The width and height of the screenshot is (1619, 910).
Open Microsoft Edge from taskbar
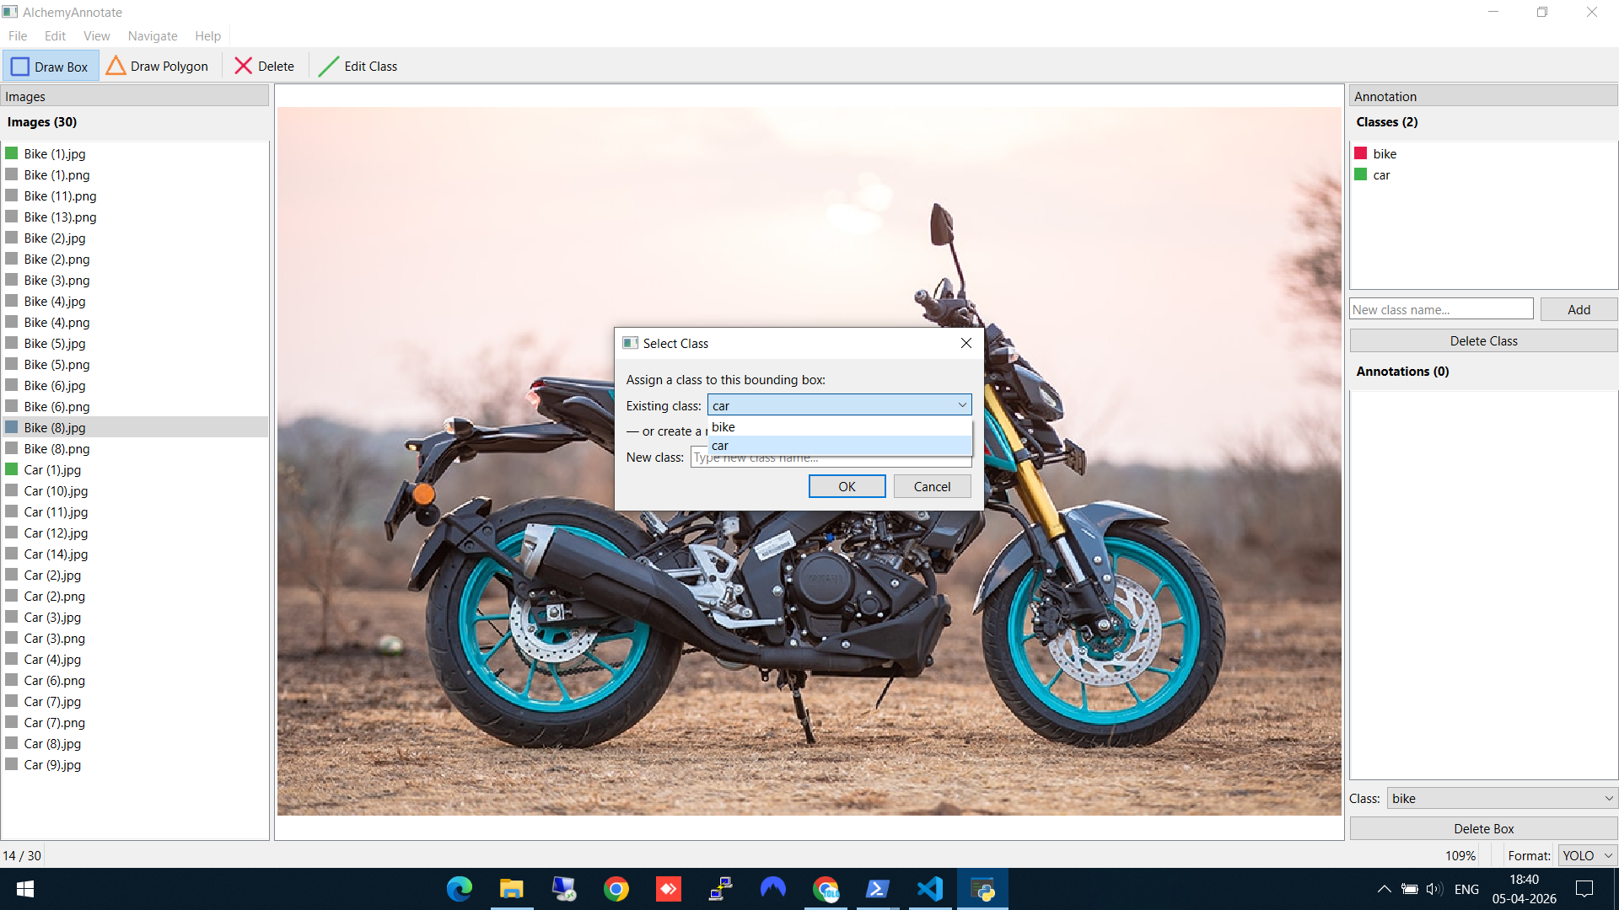click(x=460, y=889)
